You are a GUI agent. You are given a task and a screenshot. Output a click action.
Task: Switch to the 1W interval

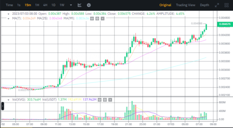62,5
